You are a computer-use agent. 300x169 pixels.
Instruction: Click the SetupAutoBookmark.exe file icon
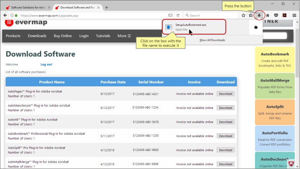click(x=168, y=27)
